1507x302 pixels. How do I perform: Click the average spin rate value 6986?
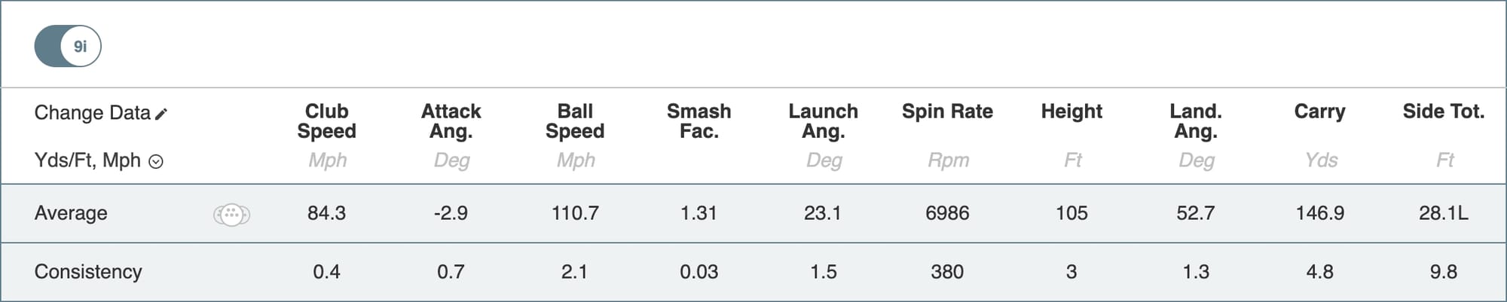947,213
